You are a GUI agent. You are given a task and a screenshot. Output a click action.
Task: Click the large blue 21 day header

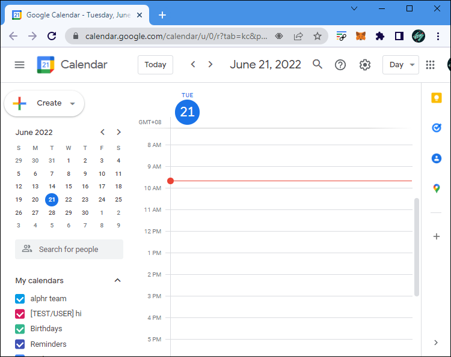(x=187, y=112)
